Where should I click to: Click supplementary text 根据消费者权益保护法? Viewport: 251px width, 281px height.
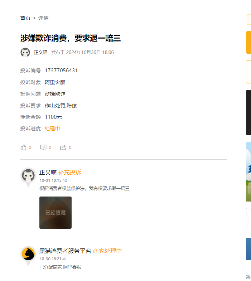click(62, 188)
